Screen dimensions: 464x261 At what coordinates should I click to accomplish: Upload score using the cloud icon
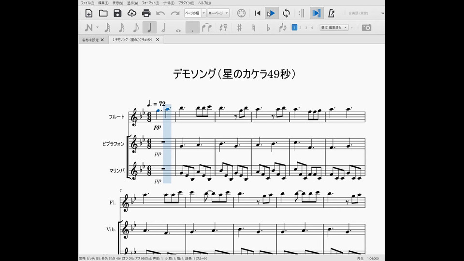[x=131, y=13]
